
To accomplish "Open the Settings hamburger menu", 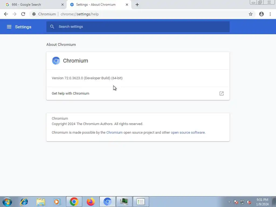I will coord(9,27).
